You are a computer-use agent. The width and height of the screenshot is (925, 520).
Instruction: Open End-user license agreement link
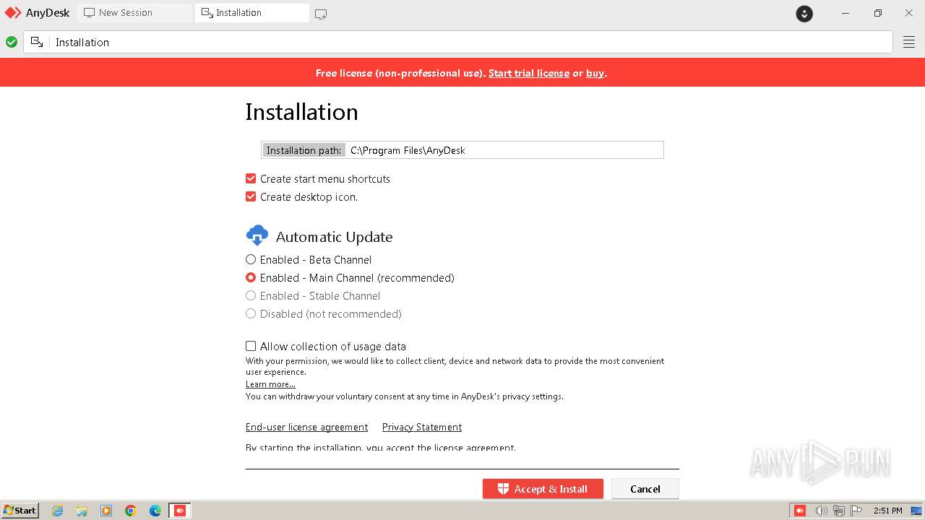[306, 427]
